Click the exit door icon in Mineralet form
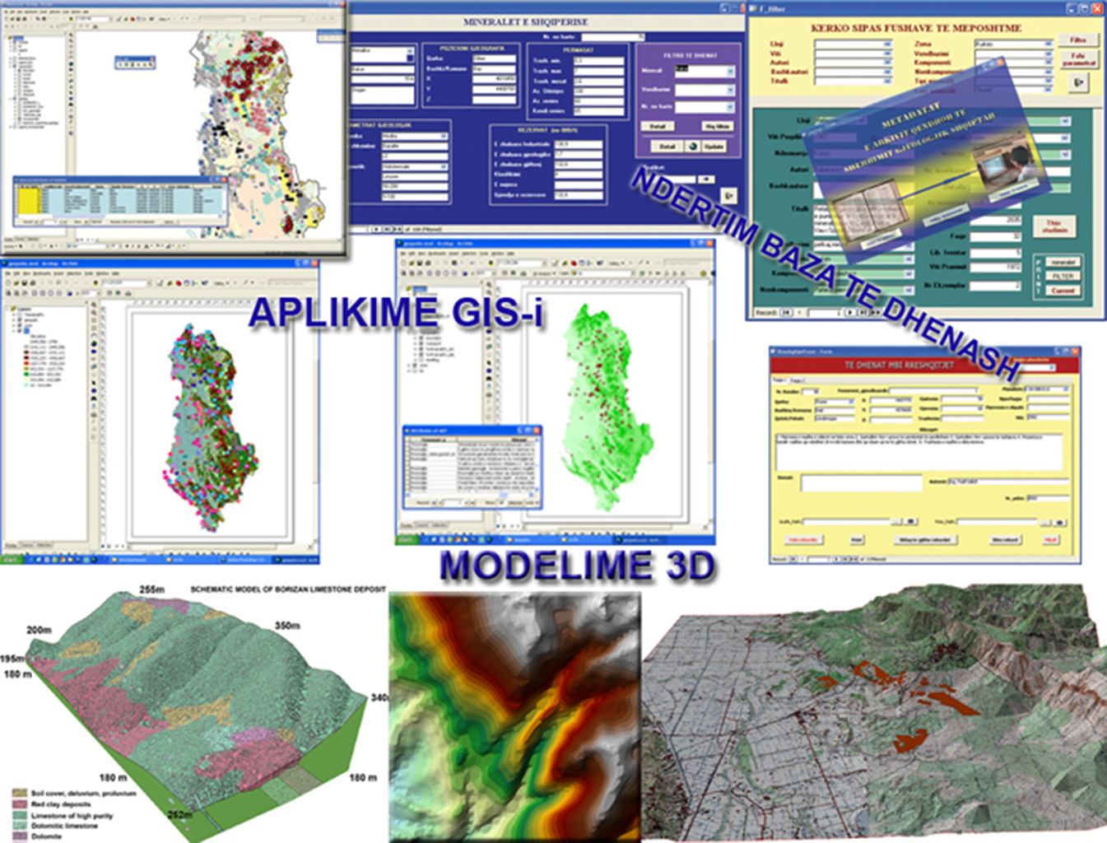 tap(728, 196)
